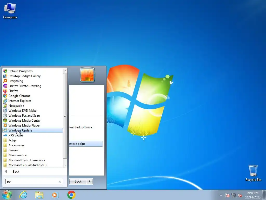The width and height of the screenshot is (266, 200).
Task: Open Google Chrome from the taskbar
Action: coord(71,195)
